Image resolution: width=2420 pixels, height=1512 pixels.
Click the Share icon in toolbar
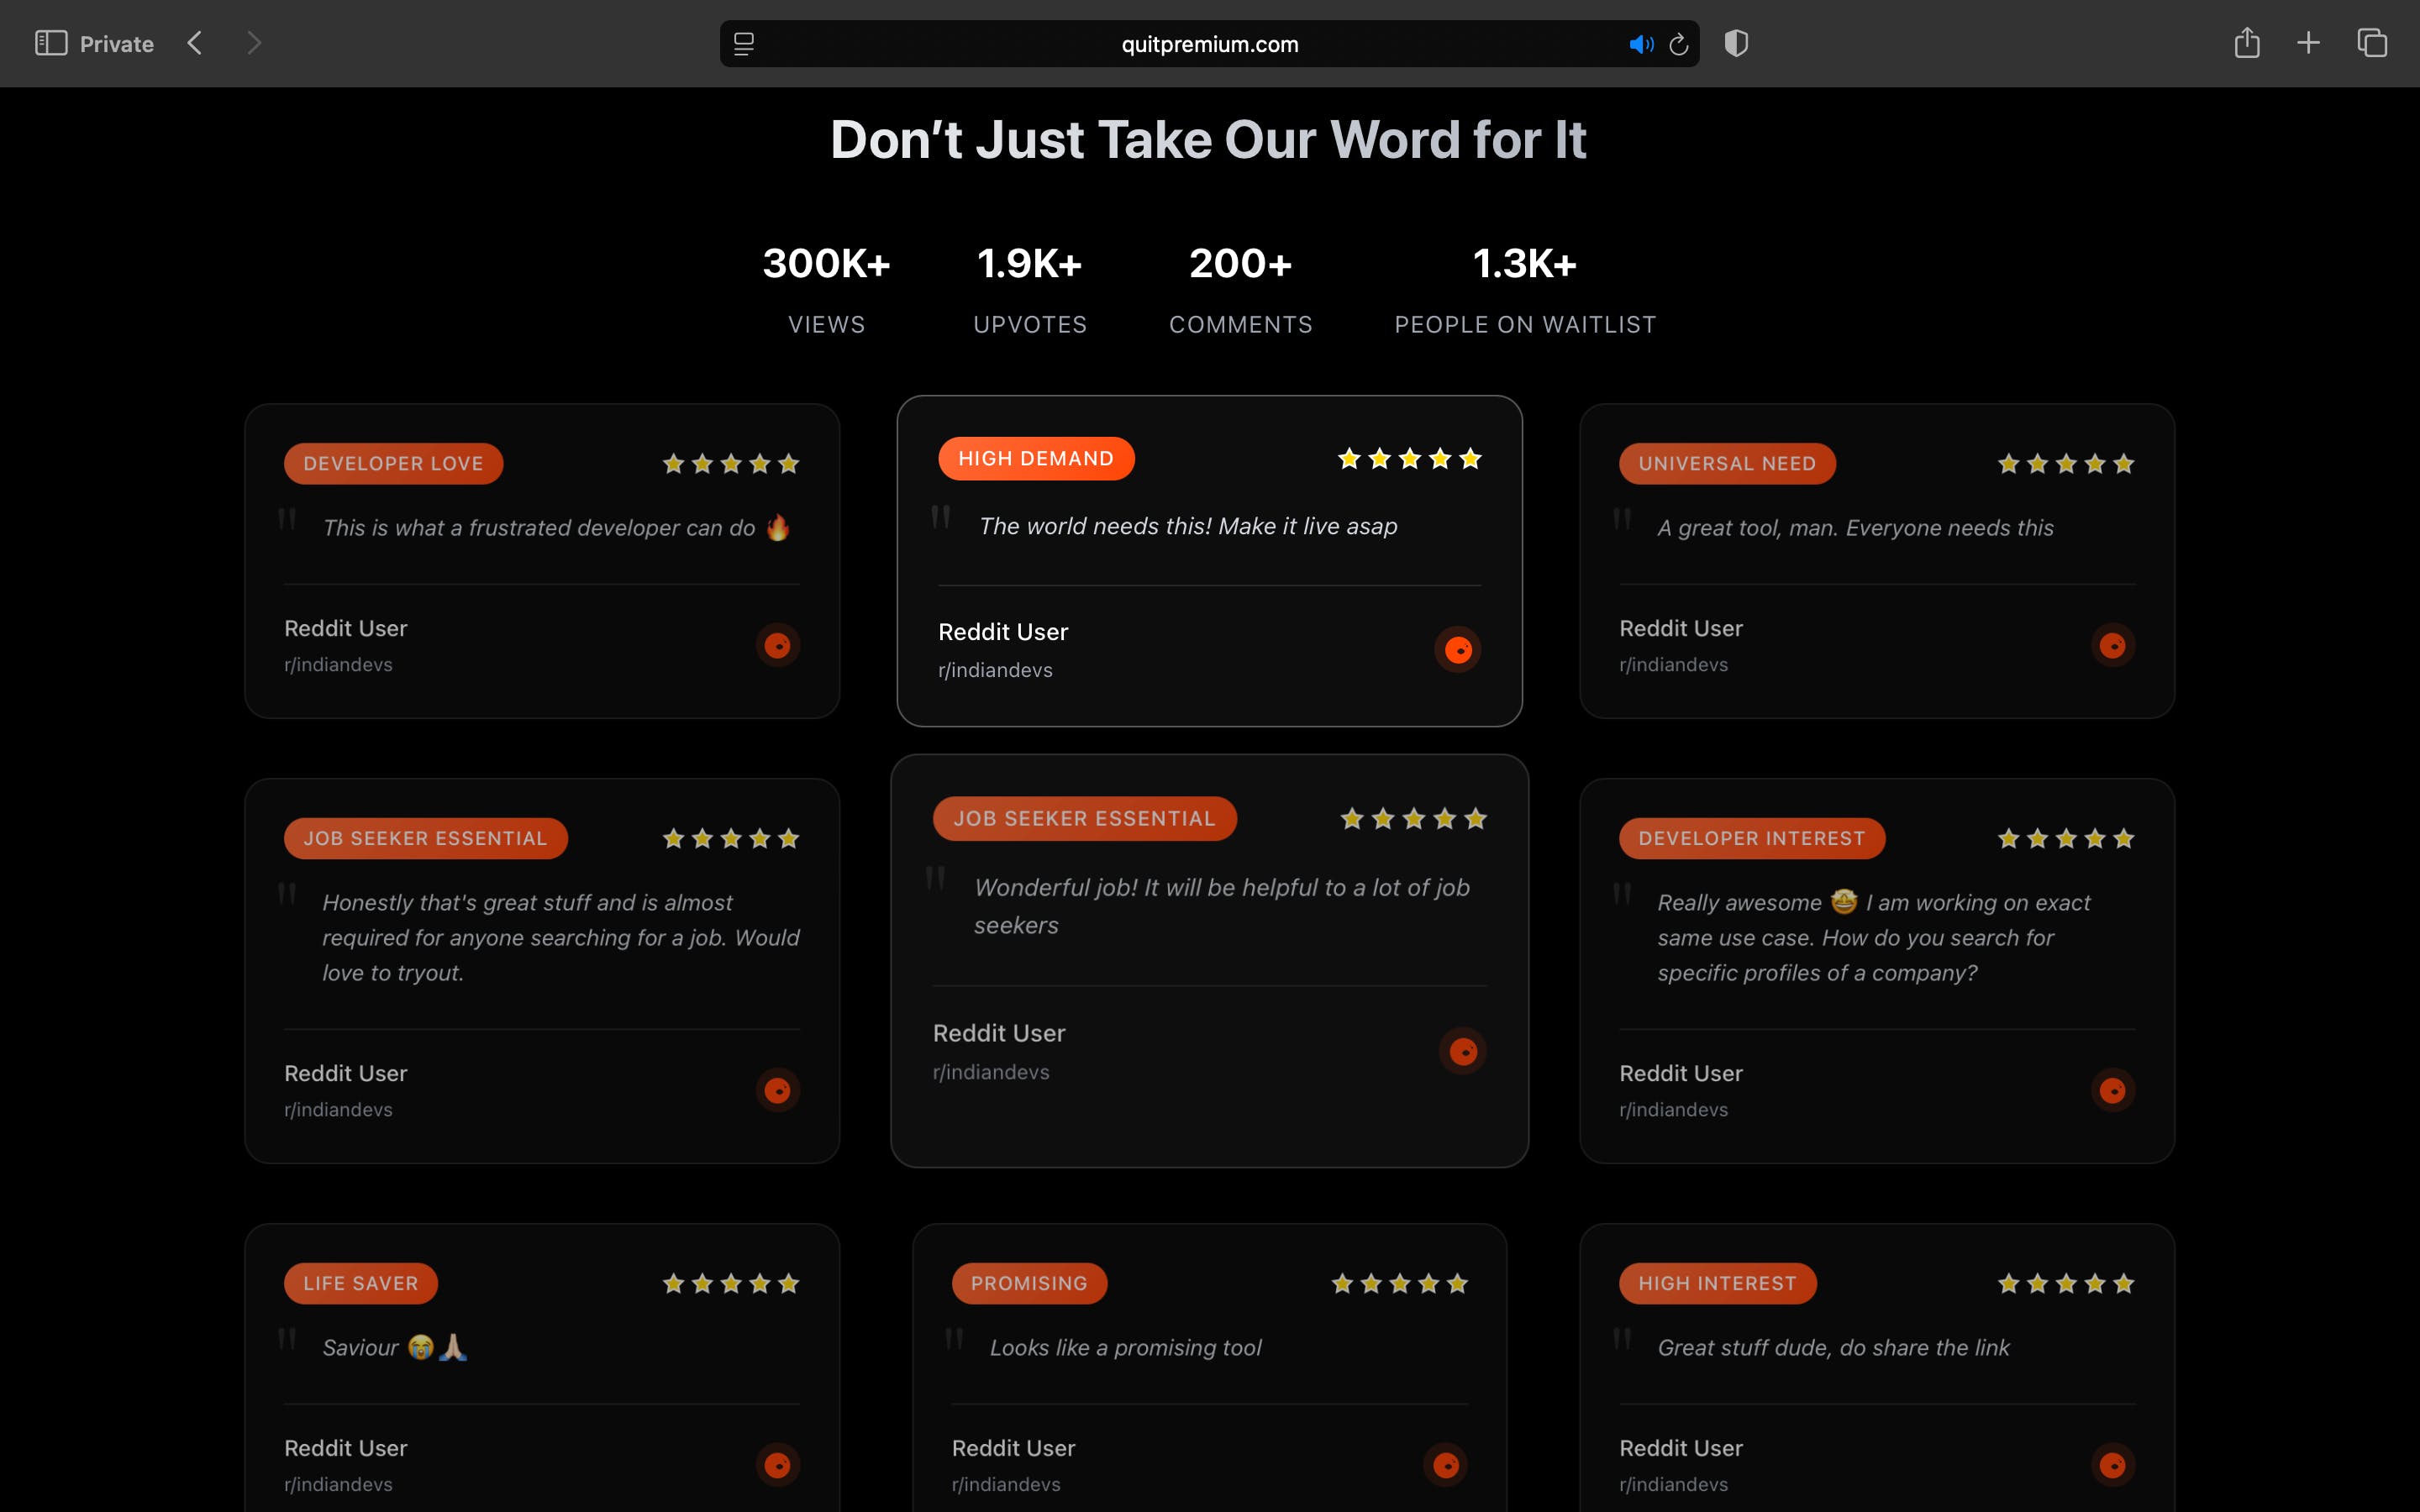pyautogui.click(x=2247, y=43)
